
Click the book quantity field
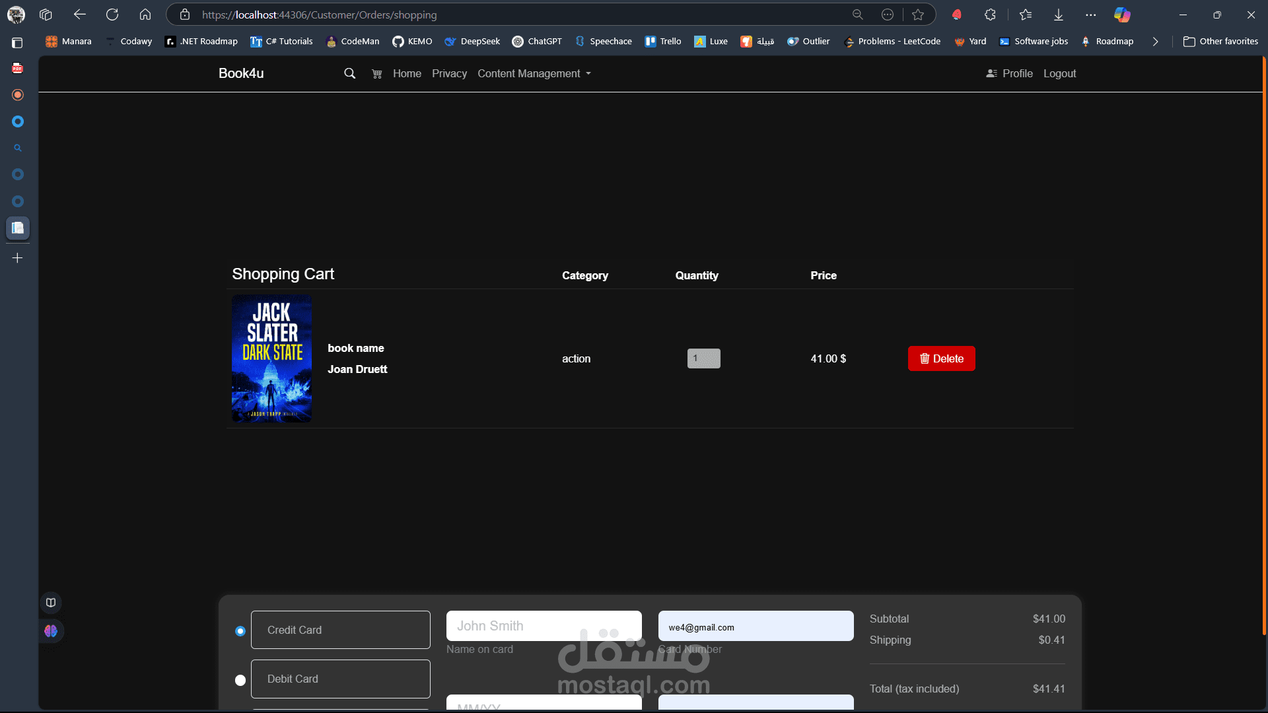pyautogui.click(x=703, y=358)
